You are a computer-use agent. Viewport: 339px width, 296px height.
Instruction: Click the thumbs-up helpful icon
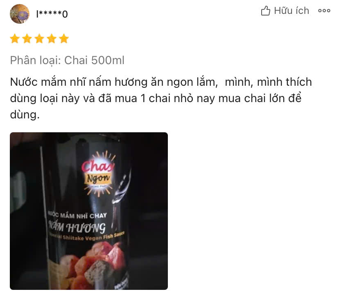tap(265, 11)
